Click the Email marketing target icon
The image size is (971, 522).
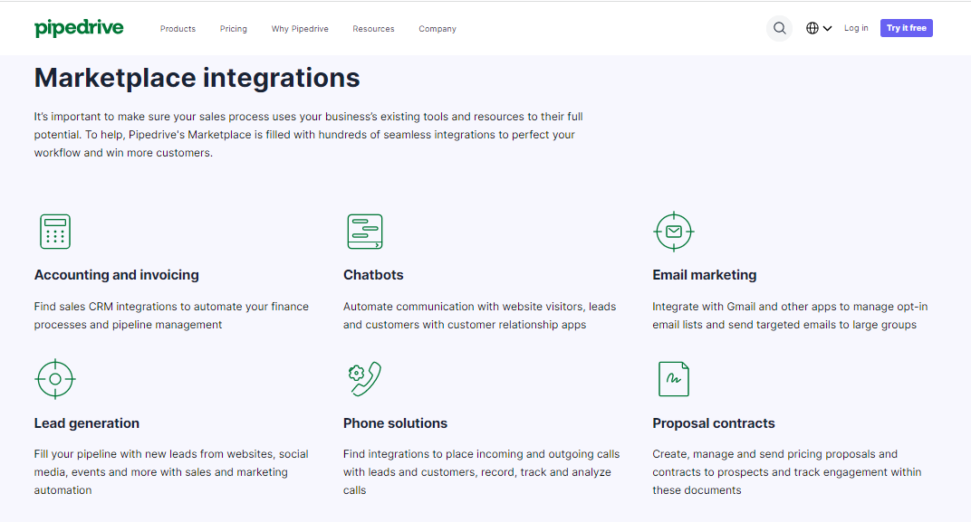click(x=674, y=232)
